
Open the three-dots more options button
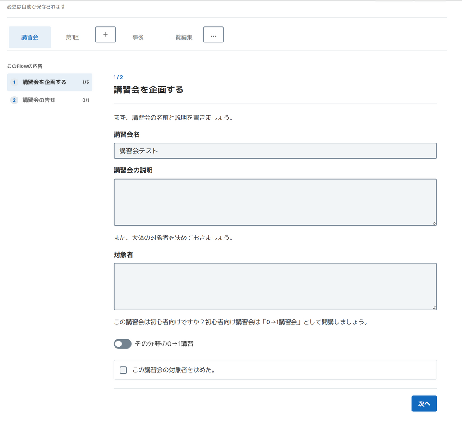click(213, 34)
